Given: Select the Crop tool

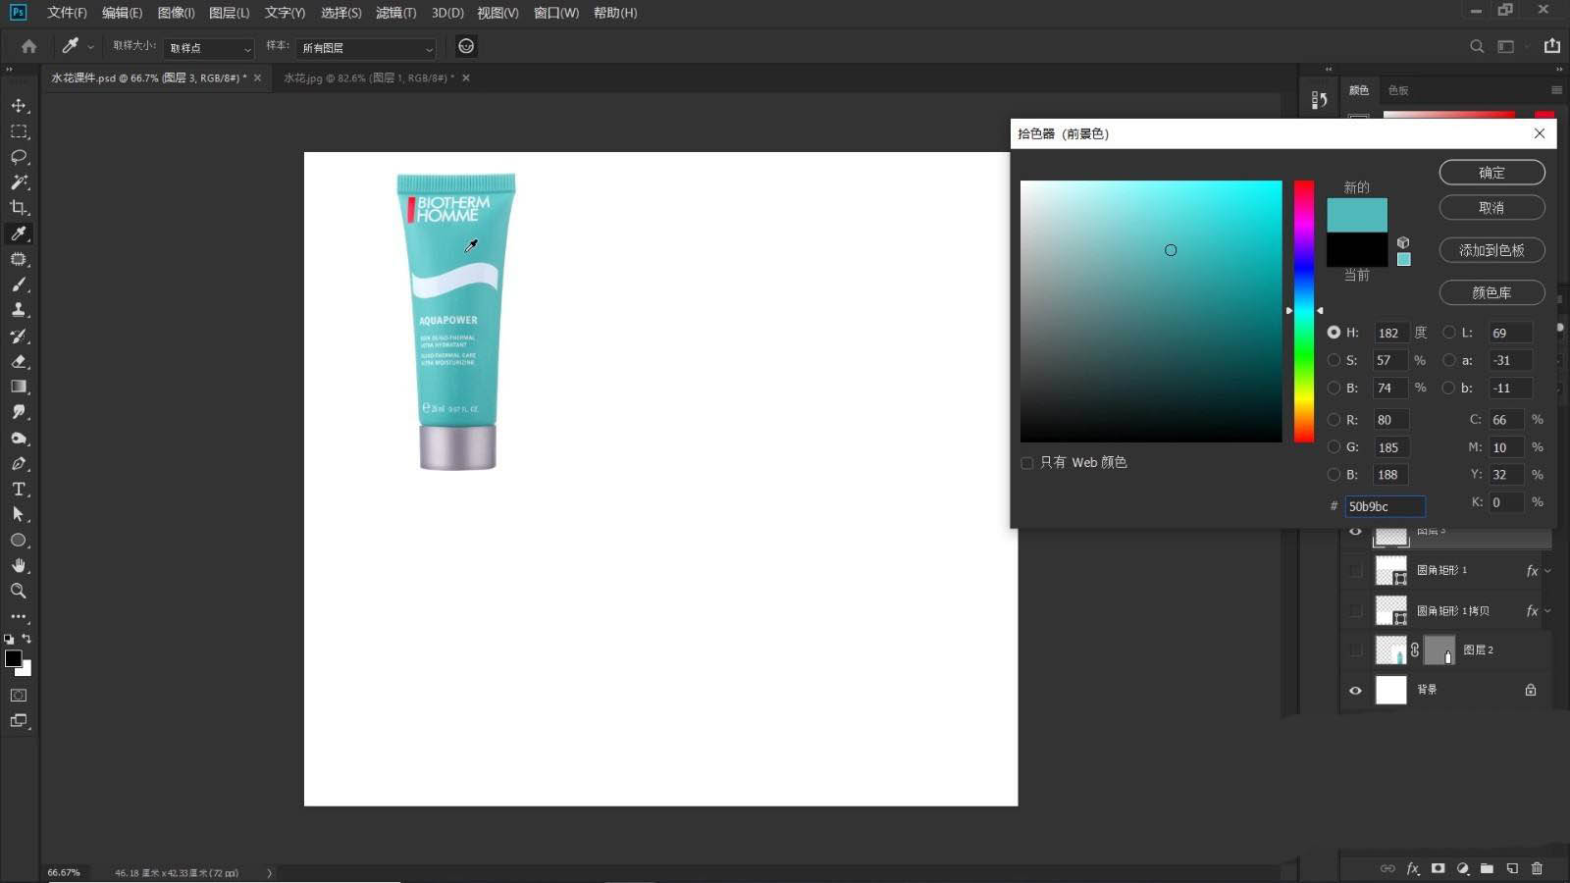Looking at the screenshot, I should point(19,207).
